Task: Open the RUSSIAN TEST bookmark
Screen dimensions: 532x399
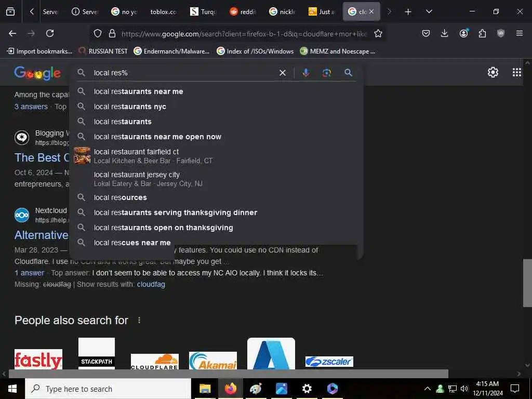Action: pyautogui.click(x=103, y=51)
